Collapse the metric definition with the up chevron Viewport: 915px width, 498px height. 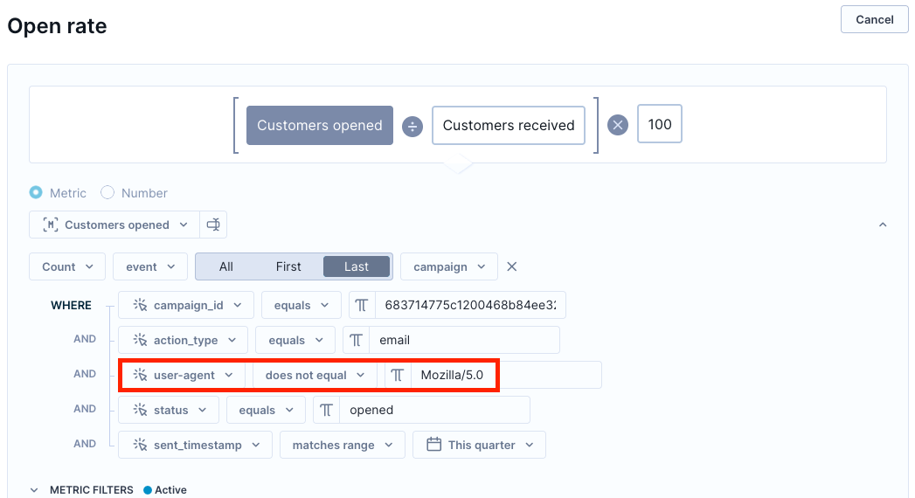click(x=883, y=225)
